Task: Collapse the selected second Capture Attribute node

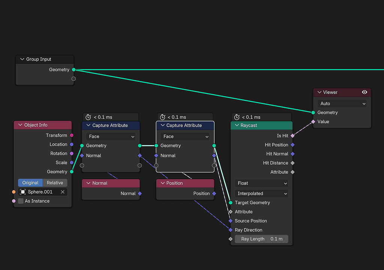Action: tap(162, 125)
